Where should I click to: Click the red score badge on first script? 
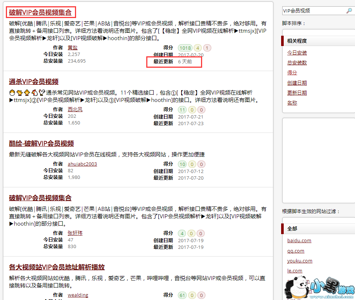tap(206, 48)
